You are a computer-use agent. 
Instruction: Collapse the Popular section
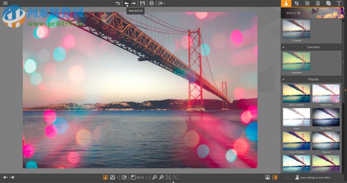(x=283, y=79)
